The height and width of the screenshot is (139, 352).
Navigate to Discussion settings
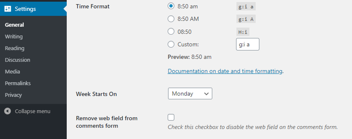coord(18,60)
